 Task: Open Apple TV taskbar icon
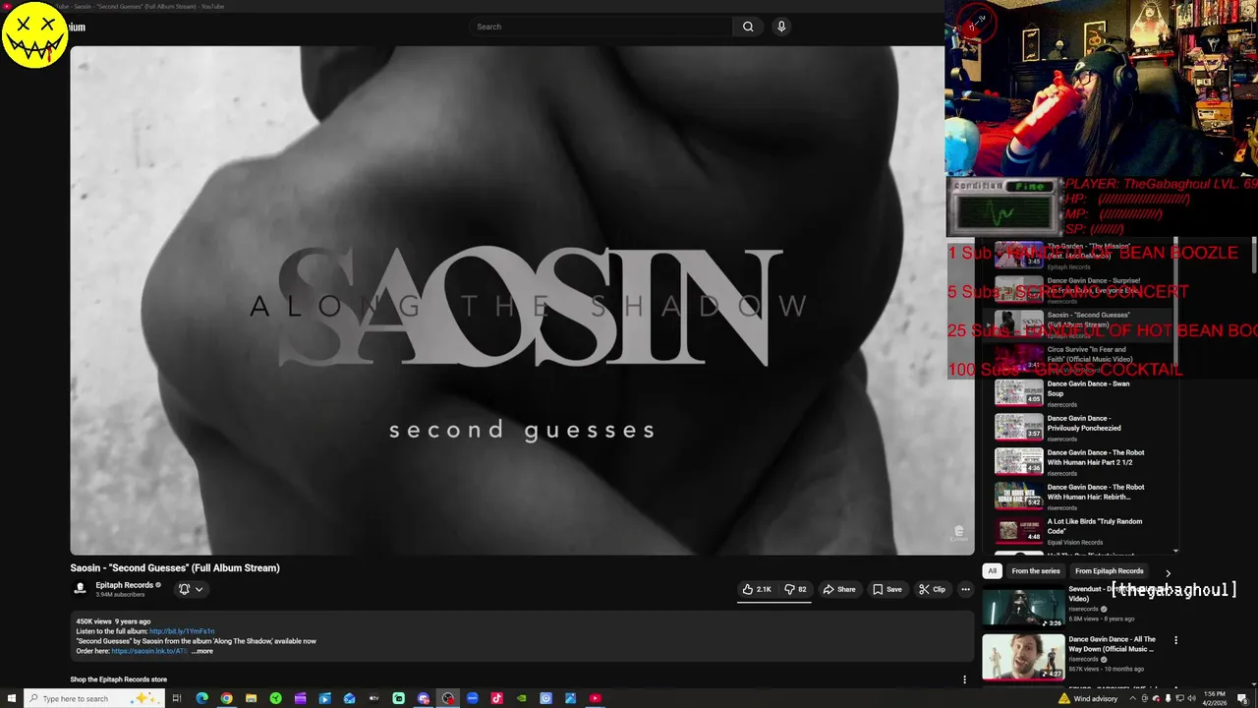(x=373, y=698)
